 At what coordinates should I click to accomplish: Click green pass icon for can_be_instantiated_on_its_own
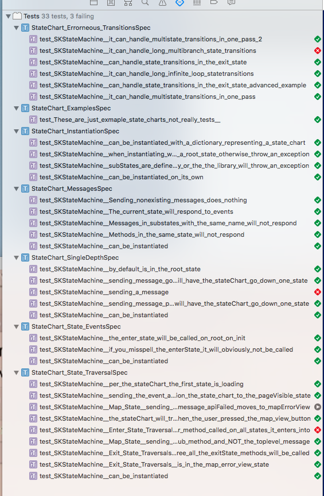318,177
